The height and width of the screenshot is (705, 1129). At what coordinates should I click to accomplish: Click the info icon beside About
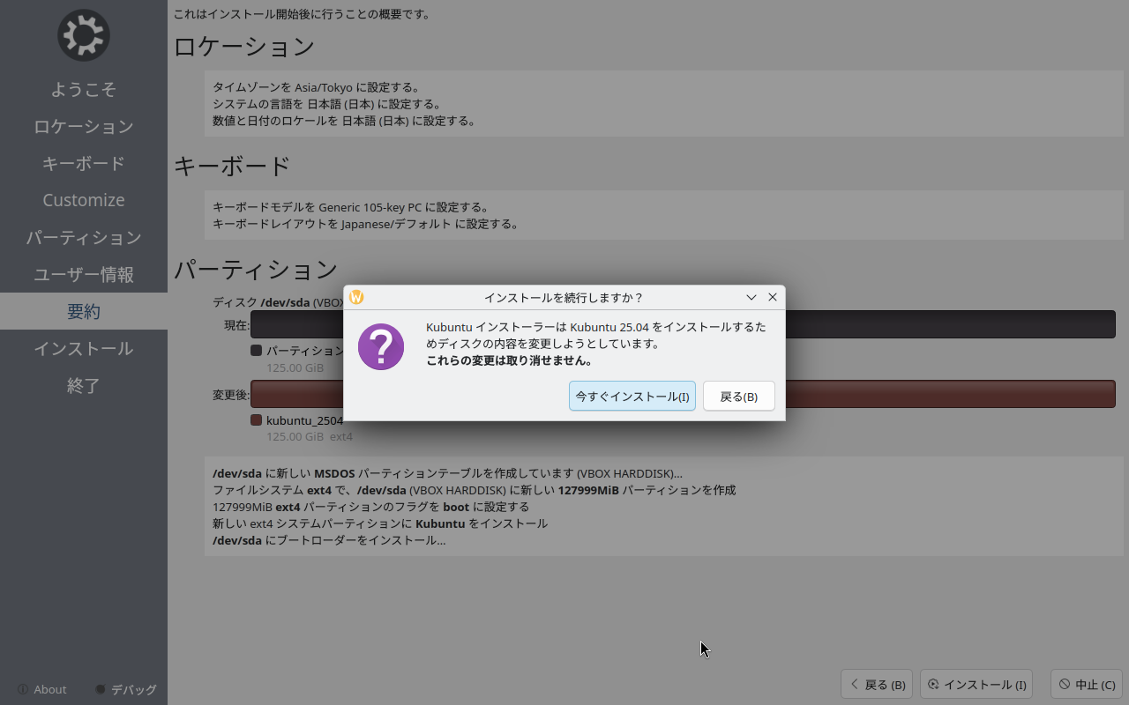[x=22, y=689]
